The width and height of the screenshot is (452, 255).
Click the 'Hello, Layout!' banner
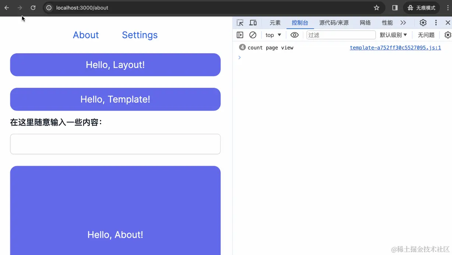(115, 65)
